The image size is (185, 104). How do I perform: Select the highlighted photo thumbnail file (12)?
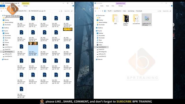tap(33, 49)
